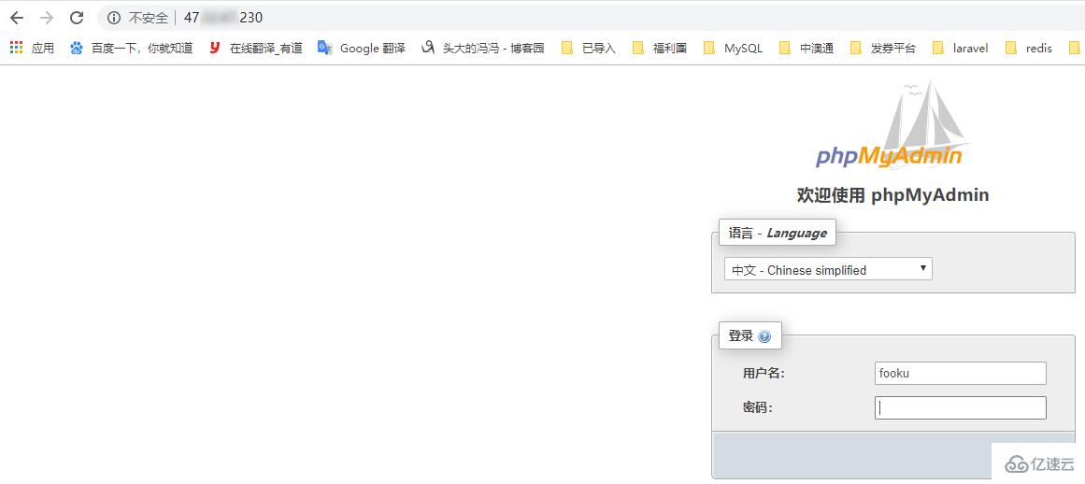
Task: Open the laravel bookmark folder
Action: 960,49
